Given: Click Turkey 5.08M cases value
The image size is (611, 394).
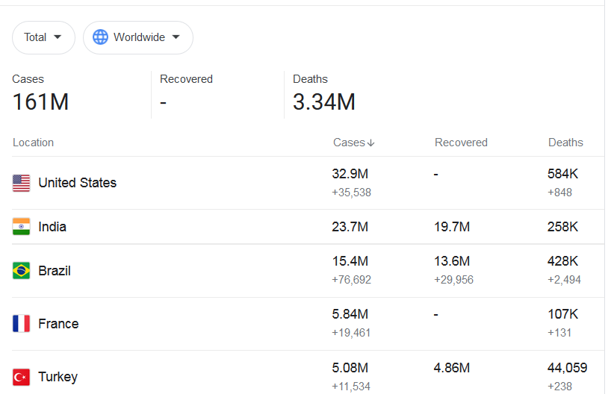Looking at the screenshot, I should pos(350,368).
